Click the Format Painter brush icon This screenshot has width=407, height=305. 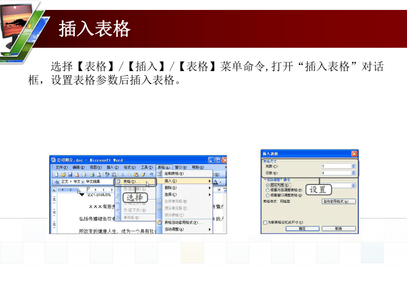(143, 174)
